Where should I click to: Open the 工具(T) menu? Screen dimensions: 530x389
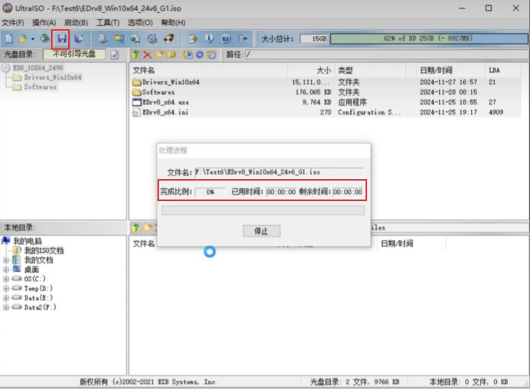[108, 22]
